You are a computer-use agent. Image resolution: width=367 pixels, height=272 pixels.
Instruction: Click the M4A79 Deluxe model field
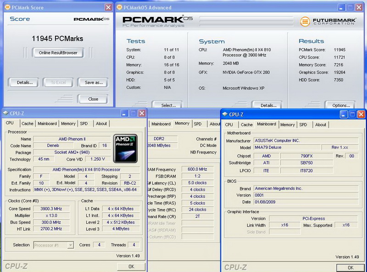287,147
